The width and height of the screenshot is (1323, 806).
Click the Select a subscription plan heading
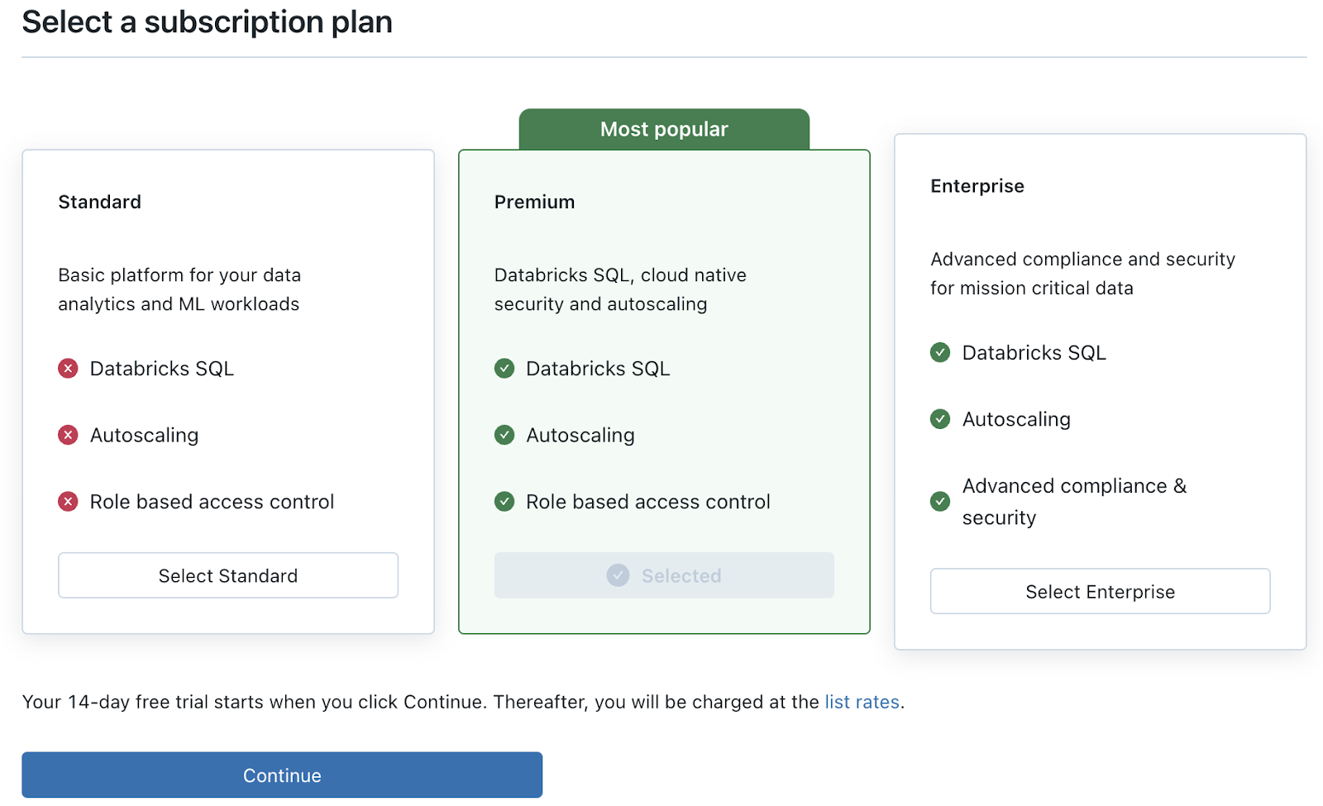(207, 22)
